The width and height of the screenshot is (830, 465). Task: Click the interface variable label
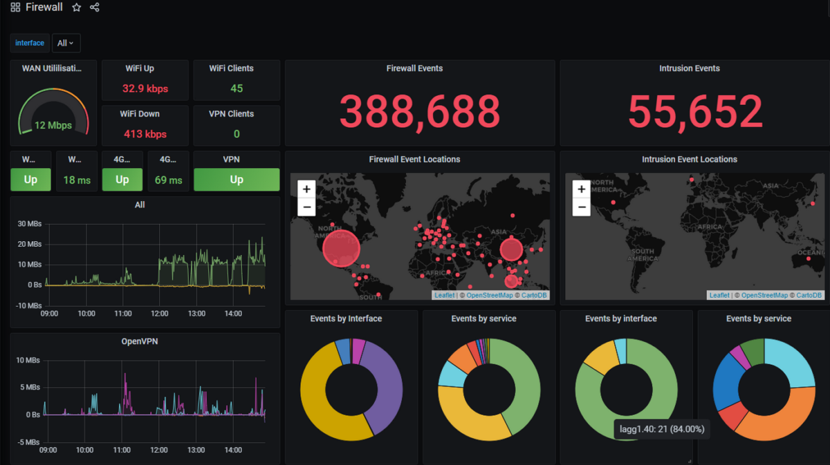30,43
